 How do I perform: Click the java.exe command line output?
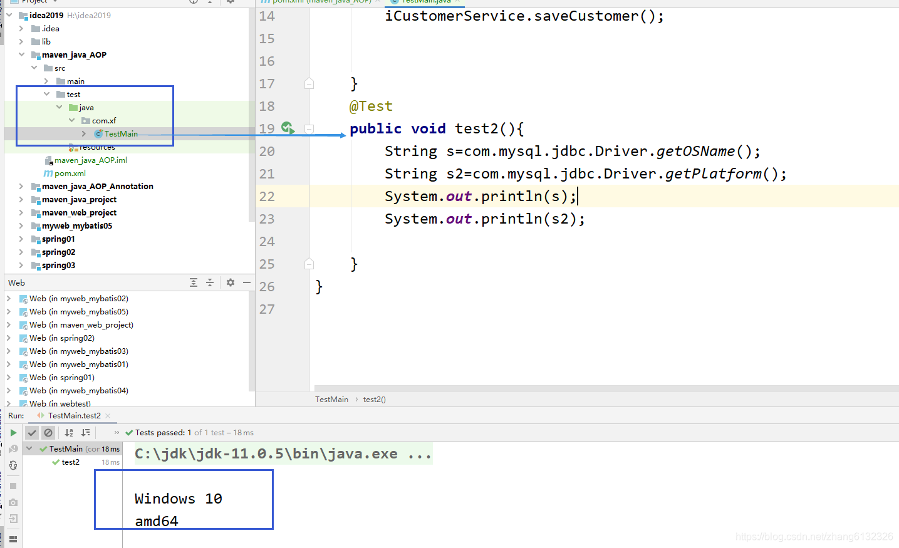283,453
